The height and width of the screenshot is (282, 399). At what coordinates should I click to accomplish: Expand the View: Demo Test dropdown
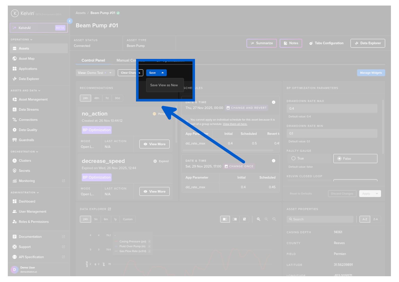coord(110,73)
